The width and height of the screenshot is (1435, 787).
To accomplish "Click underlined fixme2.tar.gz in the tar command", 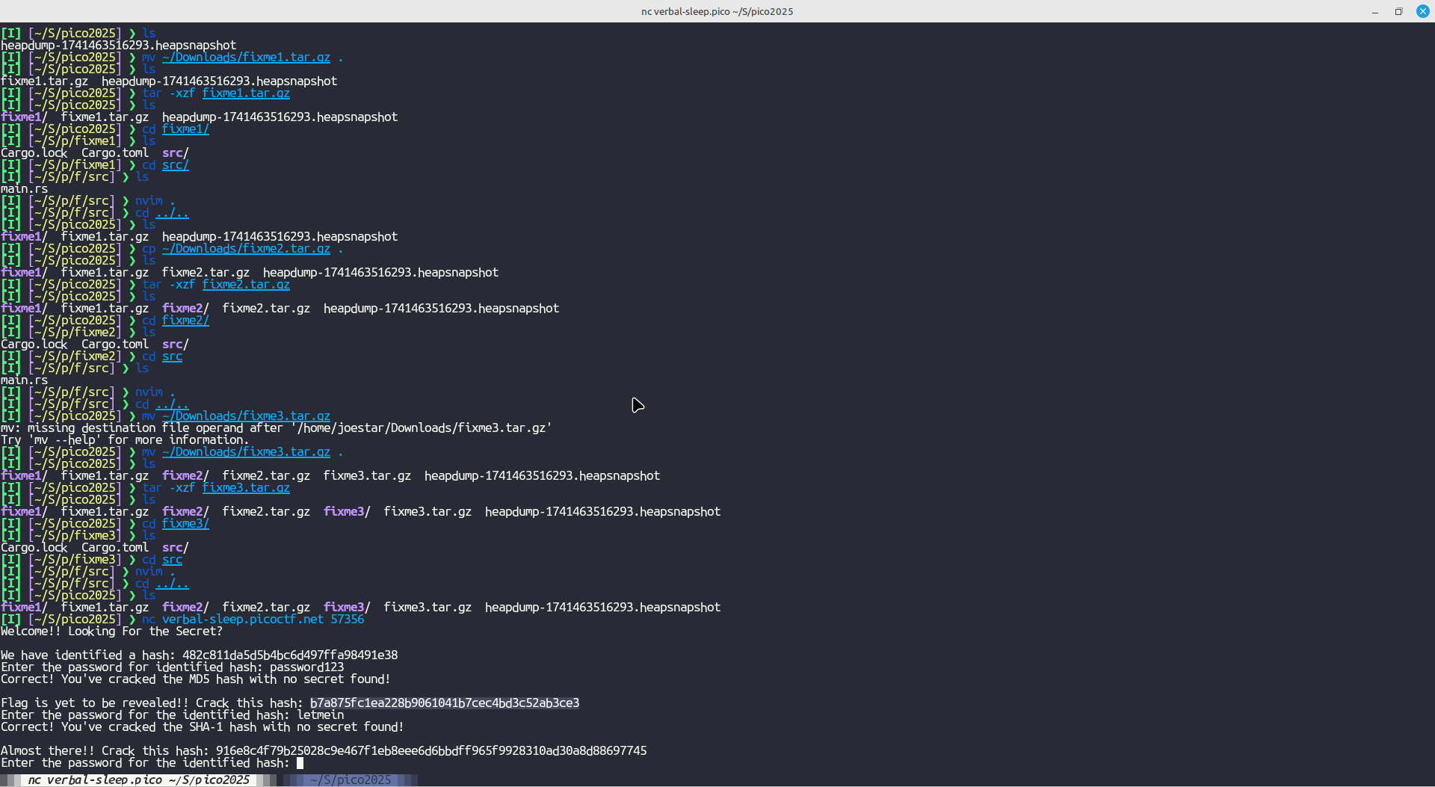I will click(246, 285).
